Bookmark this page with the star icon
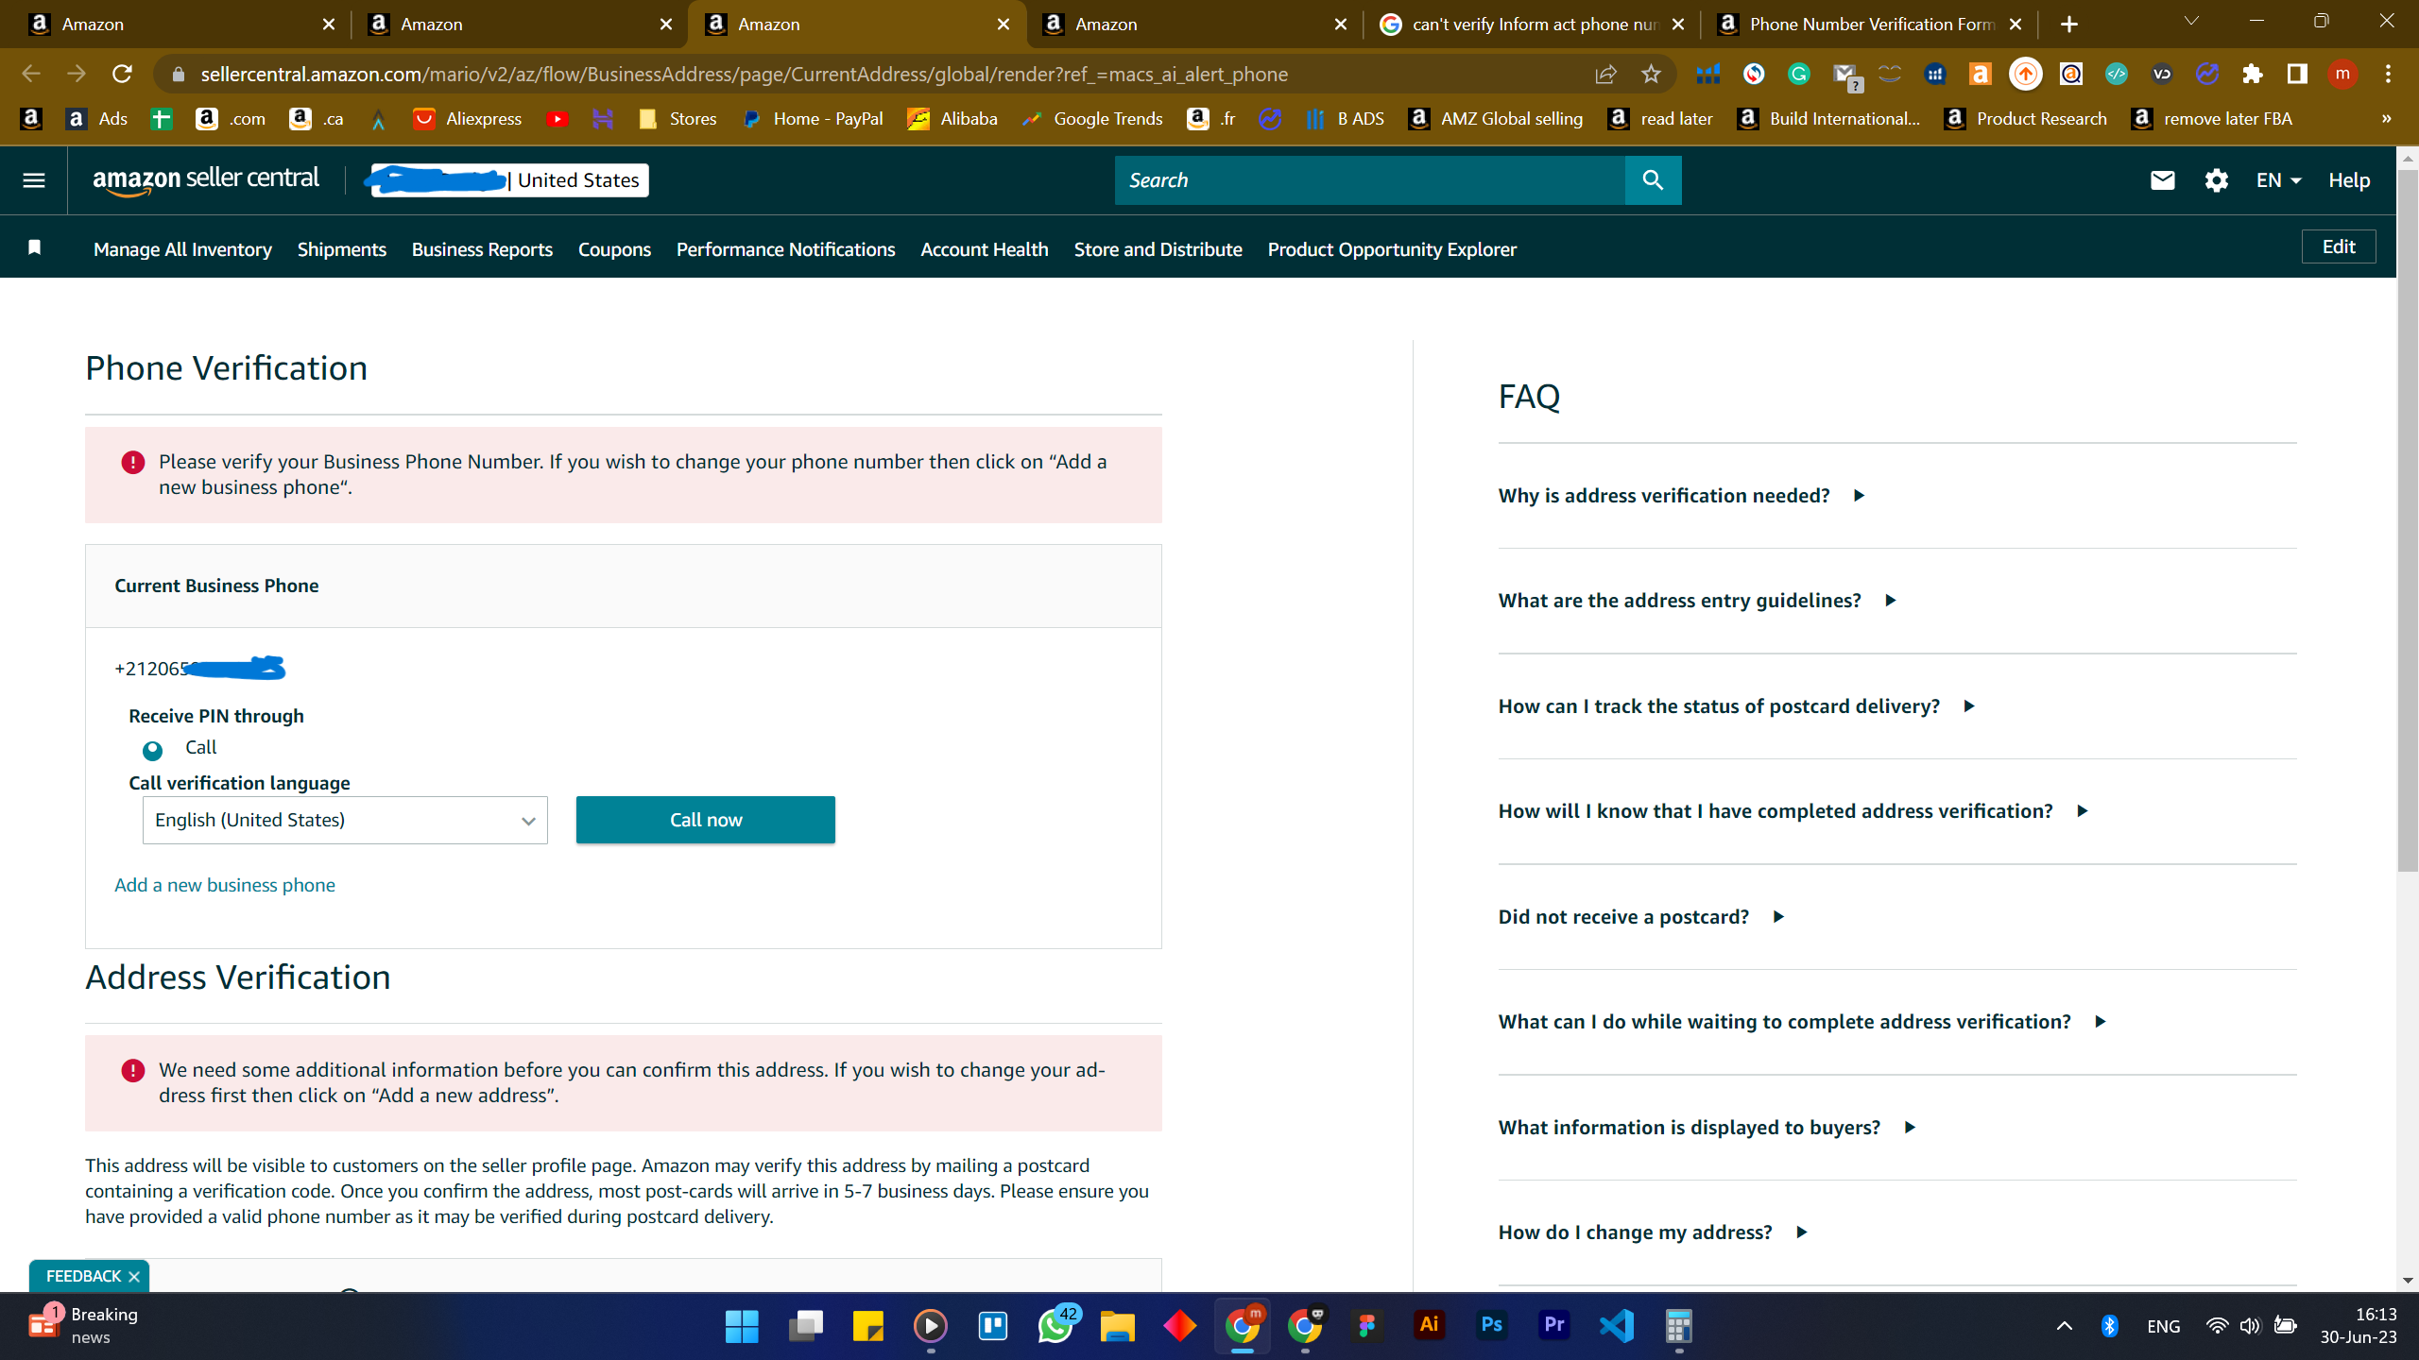Viewport: 2419px width, 1360px height. coord(1651,74)
